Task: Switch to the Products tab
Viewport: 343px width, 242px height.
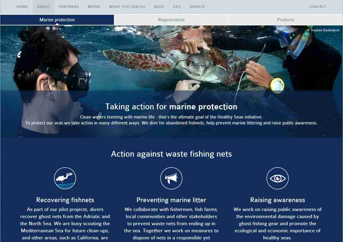Action: (x=286, y=20)
